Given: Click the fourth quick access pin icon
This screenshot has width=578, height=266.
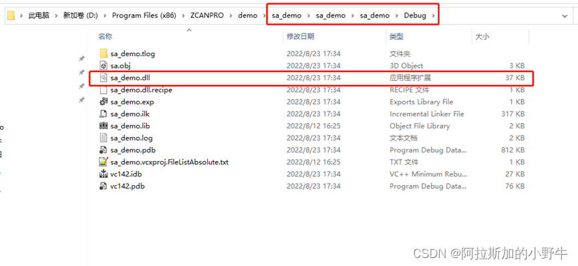Looking at the screenshot, I should (x=82, y=100).
